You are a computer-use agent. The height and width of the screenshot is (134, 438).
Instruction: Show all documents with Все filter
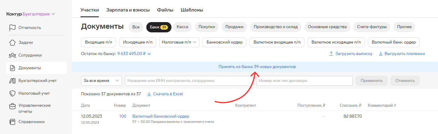click(136, 27)
